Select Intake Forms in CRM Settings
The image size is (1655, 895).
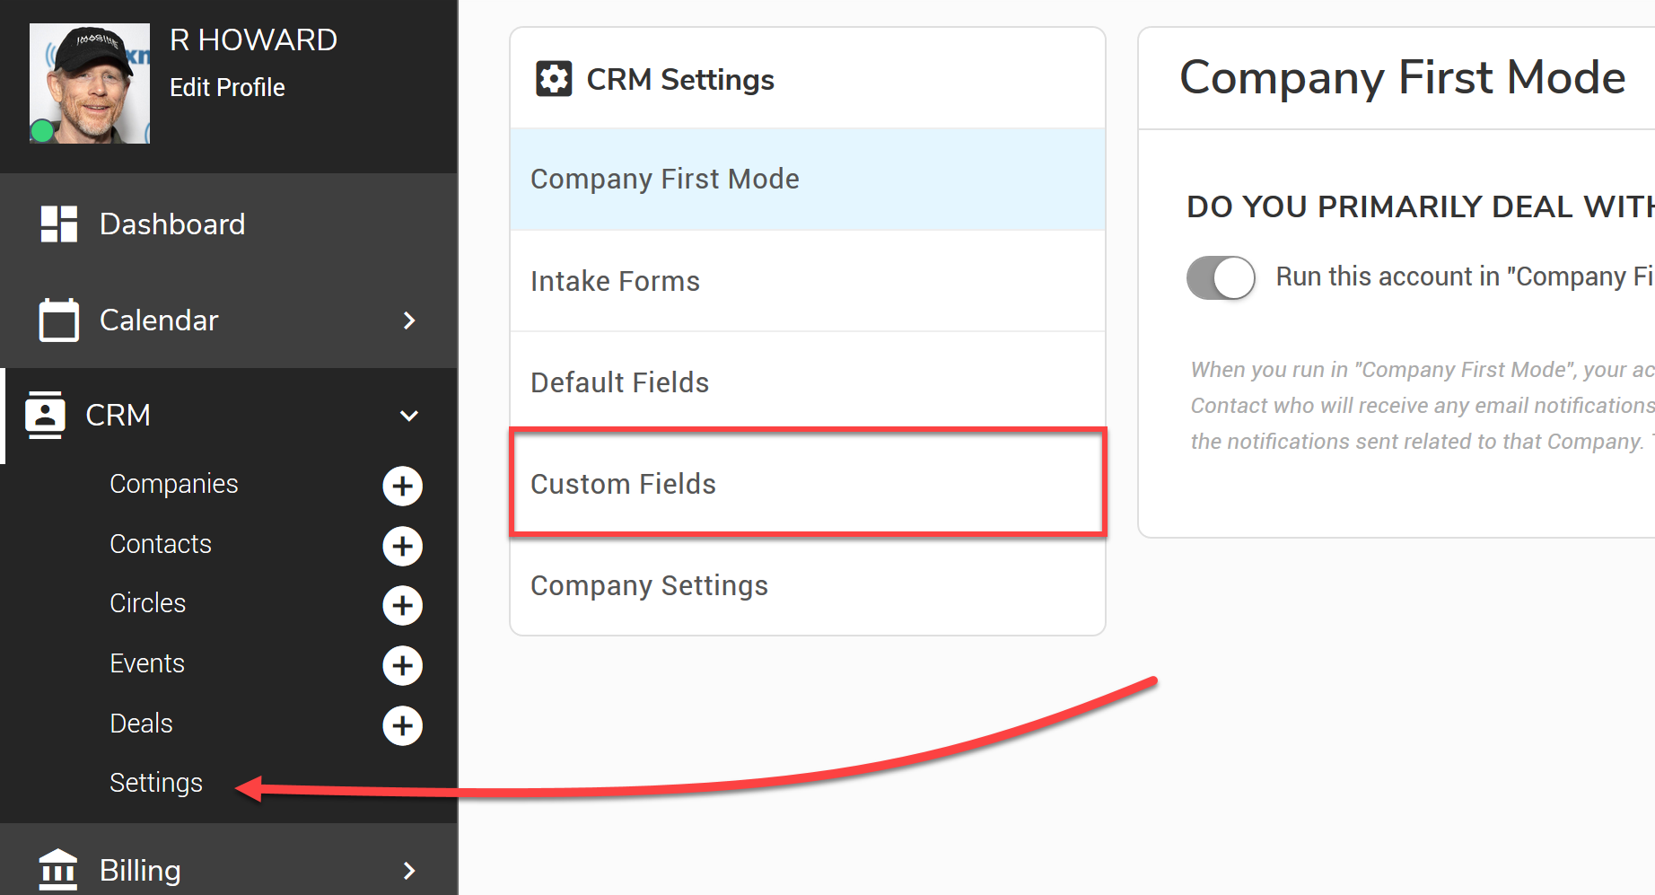click(615, 281)
